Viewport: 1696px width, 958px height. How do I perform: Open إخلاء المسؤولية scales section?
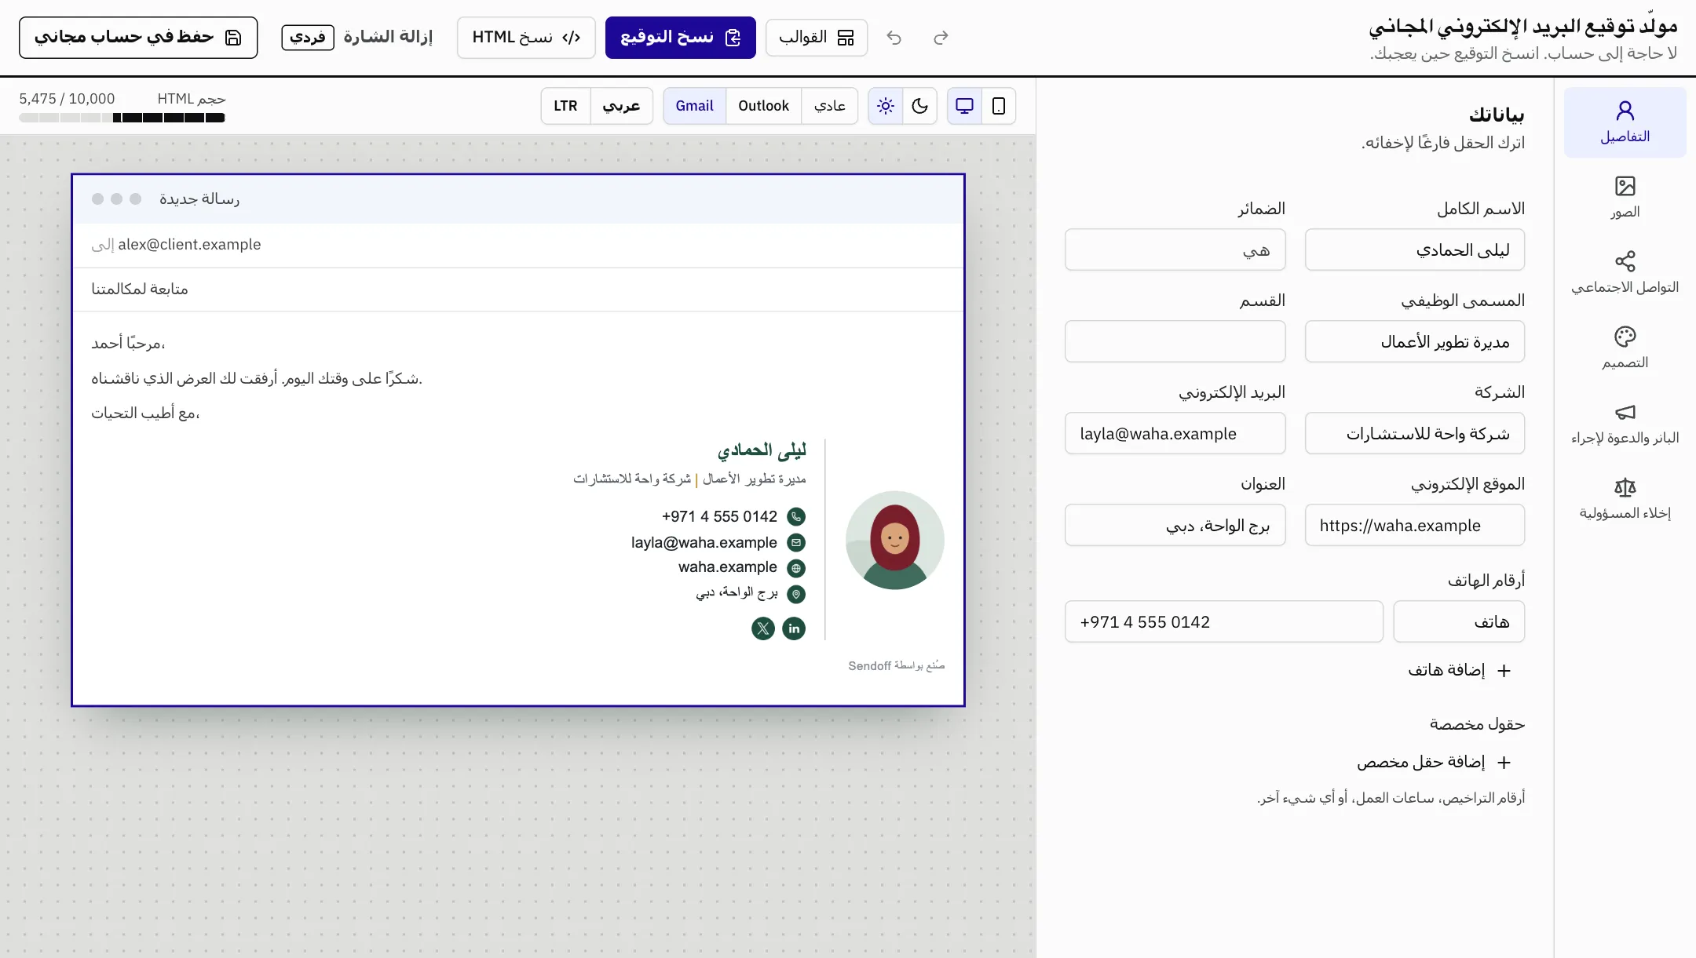(x=1625, y=499)
